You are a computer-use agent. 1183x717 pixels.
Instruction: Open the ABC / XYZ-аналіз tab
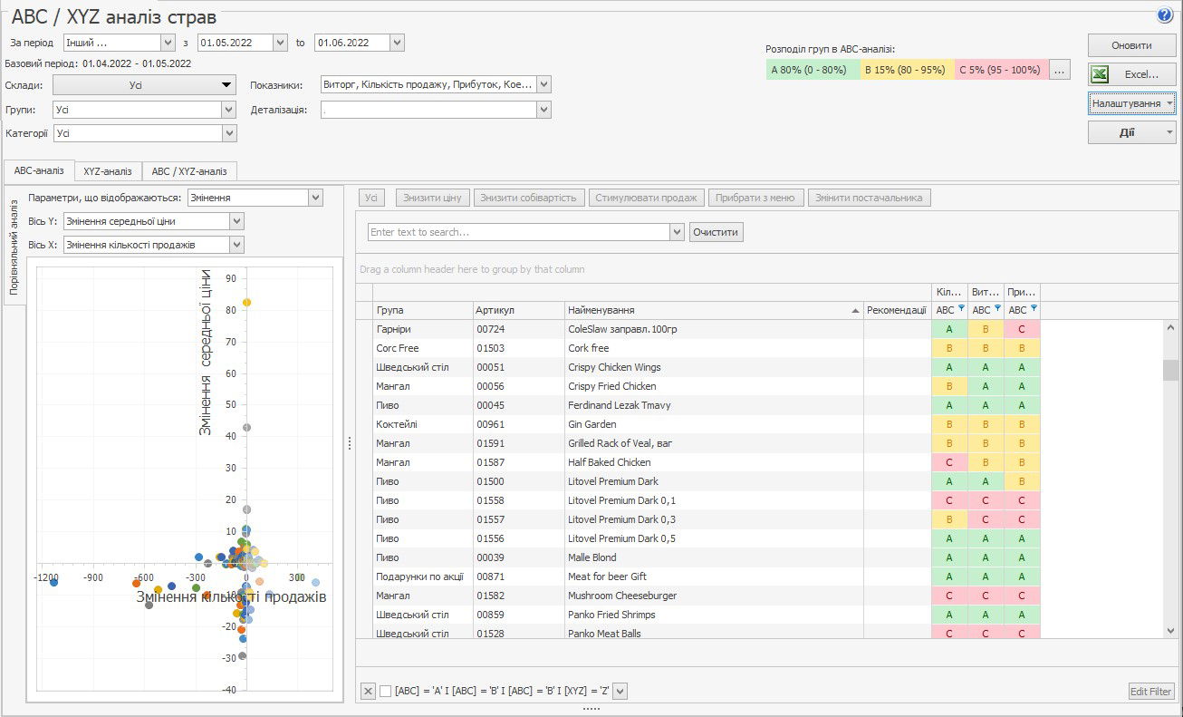189,171
